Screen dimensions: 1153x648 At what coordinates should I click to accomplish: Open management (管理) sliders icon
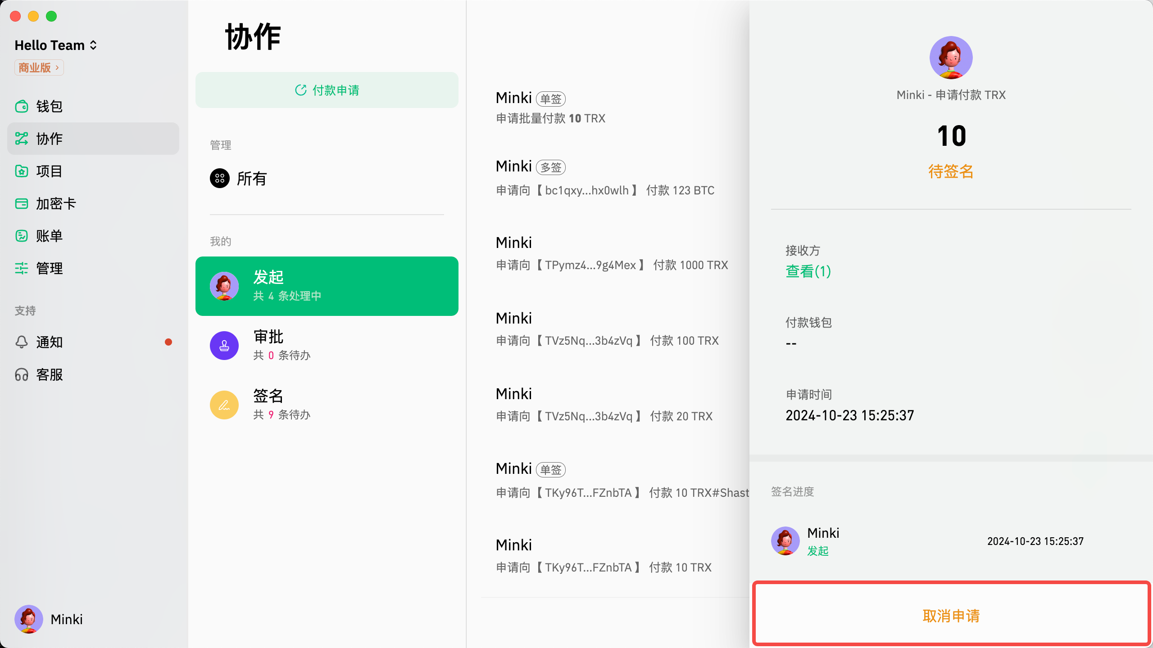(22, 268)
